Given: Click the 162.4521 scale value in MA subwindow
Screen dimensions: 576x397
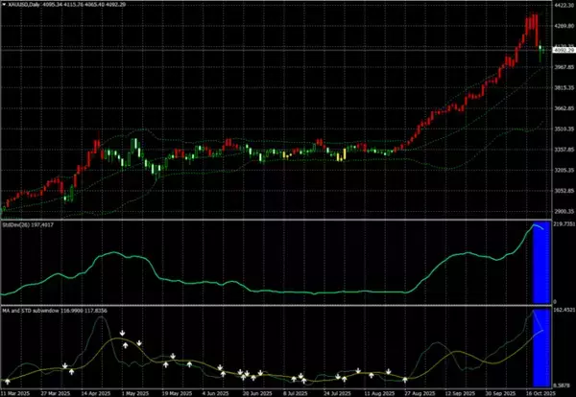Looking at the screenshot, I should click(x=563, y=312).
